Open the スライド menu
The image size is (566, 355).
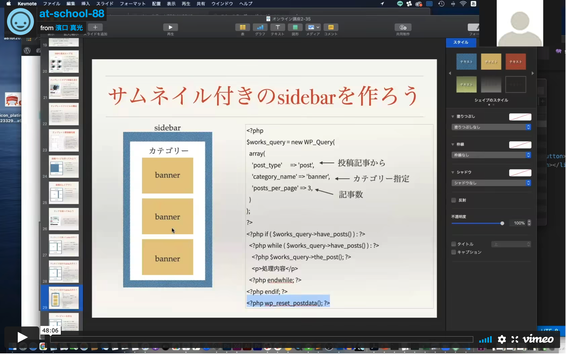tap(105, 4)
